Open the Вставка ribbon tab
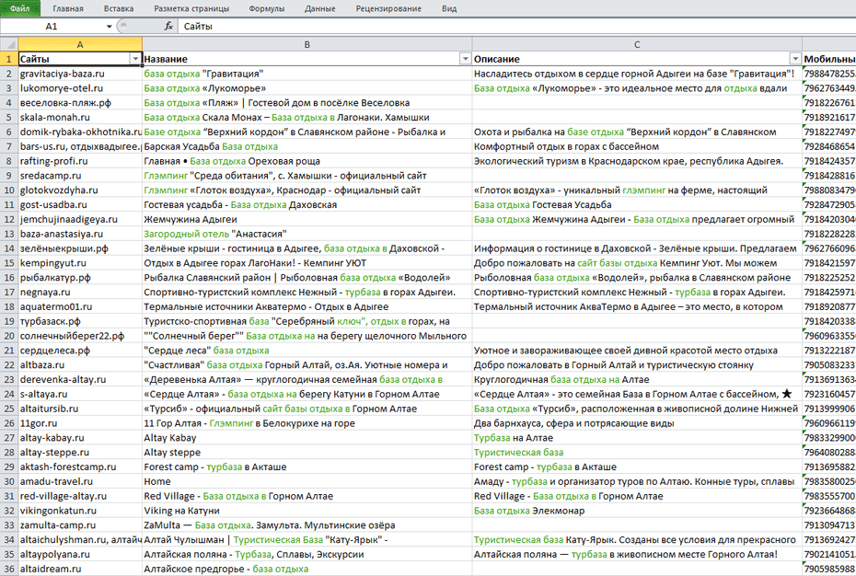Screen dimensions: 856x576 119,8
